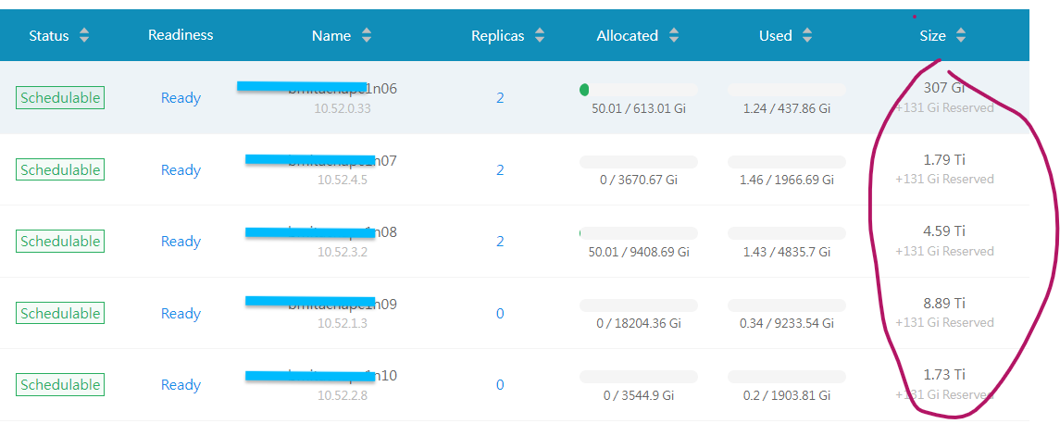Sort by Size column arrows
The width and height of the screenshot is (1060, 436).
(961, 36)
